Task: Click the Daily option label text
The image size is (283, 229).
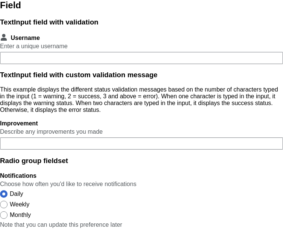Action: coord(17,194)
